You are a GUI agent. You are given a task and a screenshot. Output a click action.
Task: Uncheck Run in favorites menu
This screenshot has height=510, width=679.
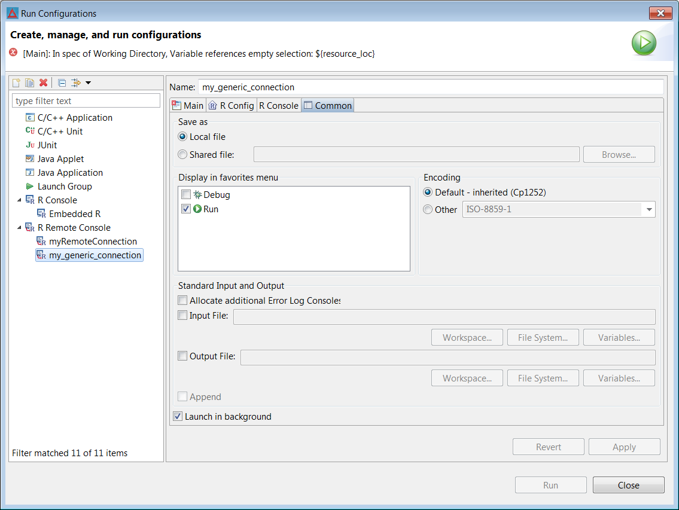(x=186, y=209)
